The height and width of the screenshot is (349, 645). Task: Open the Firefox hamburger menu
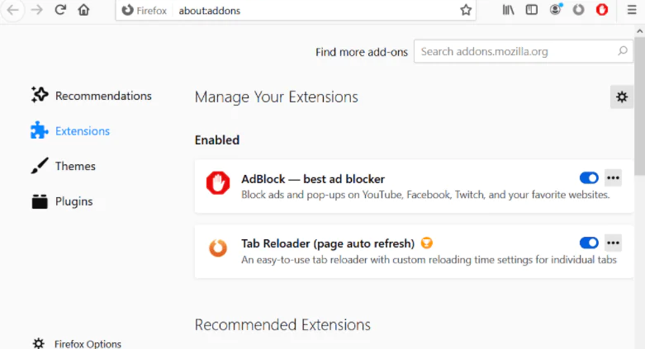631,10
